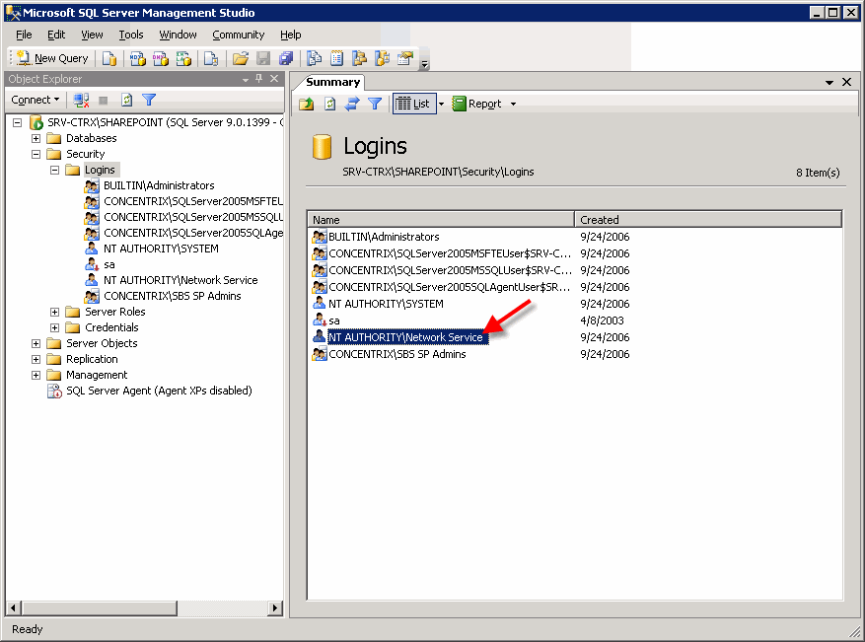Click Refresh icon in Summary toolbar
The image size is (865, 642).
(x=329, y=104)
